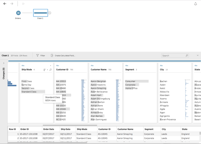The image size is (201, 144).
Task: Click Create Calculated Field
Action: [x=63, y=55]
